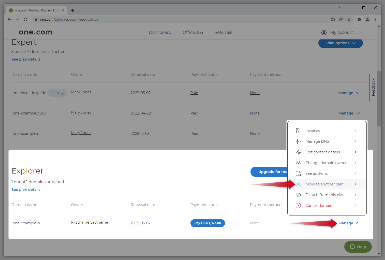Click Pay DKK 1,923.00 for one-example.eu
The height and width of the screenshot is (260, 385).
pyautogui.click(x=208, y=223)
